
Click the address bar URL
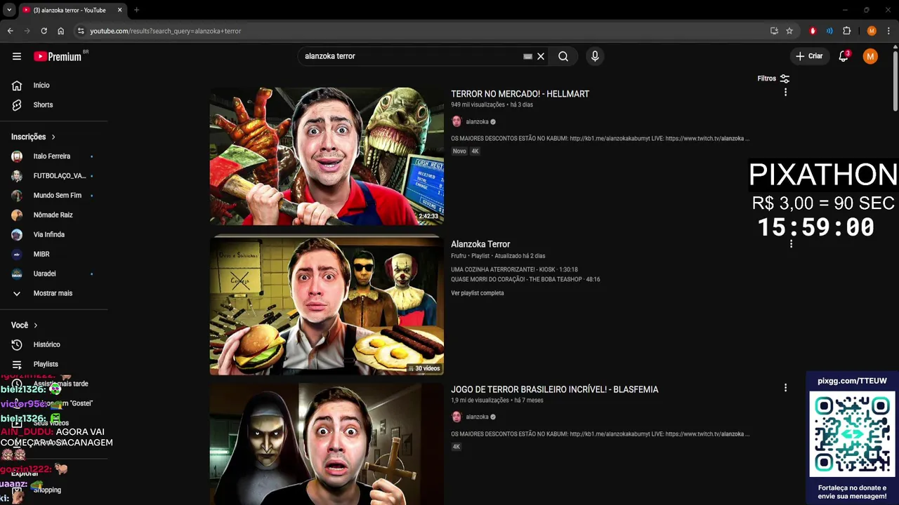[x=166, y=31]
